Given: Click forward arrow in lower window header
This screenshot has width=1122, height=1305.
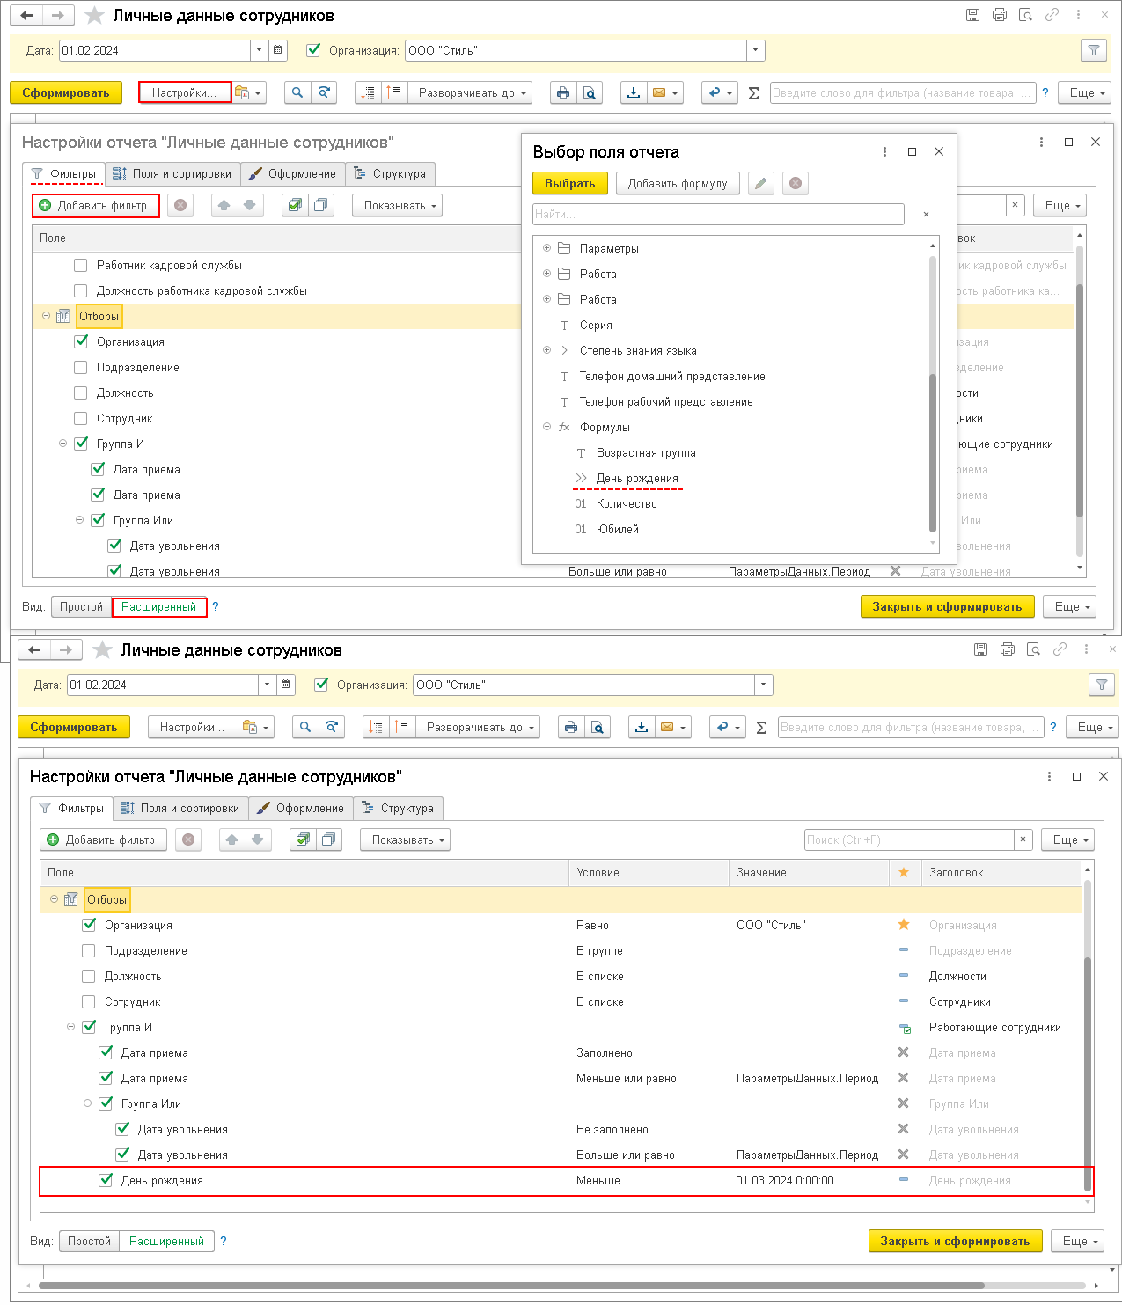Looking at the screenshot, I should (66, 650).
